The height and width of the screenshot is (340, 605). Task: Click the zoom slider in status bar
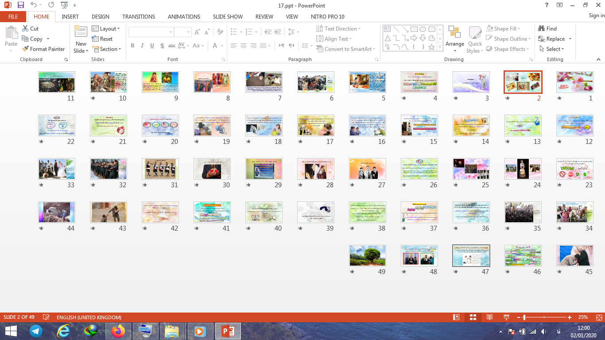(524, 317)
